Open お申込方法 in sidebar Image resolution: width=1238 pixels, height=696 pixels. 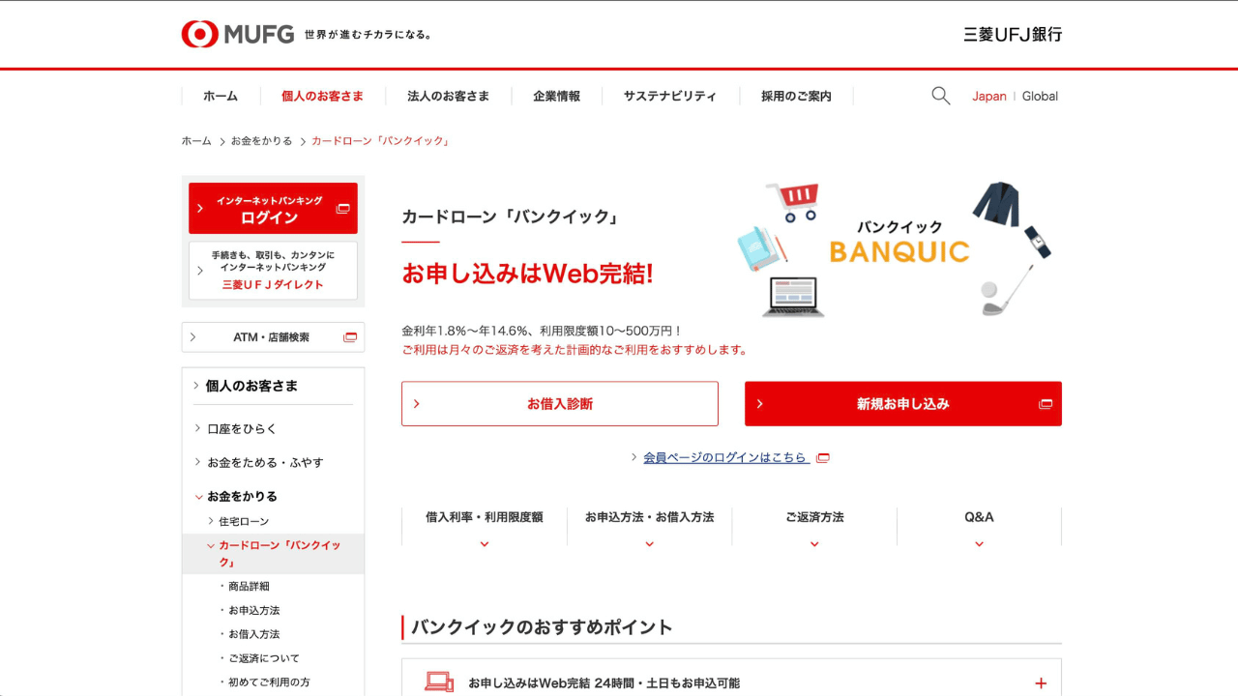[x=253, y=610]
